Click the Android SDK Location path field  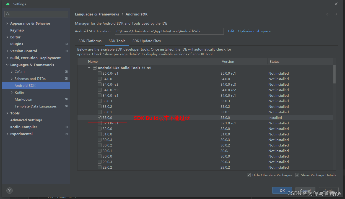click(169, 31)
